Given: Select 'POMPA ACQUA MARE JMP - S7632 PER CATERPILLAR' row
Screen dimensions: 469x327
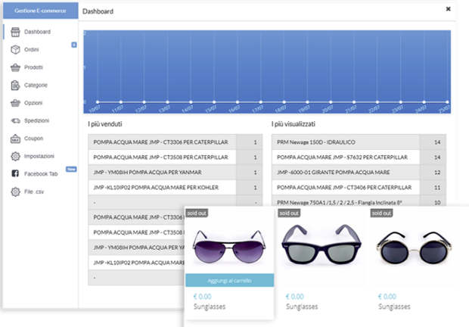Looking at the screenshot, I should (x=359, y=157).
